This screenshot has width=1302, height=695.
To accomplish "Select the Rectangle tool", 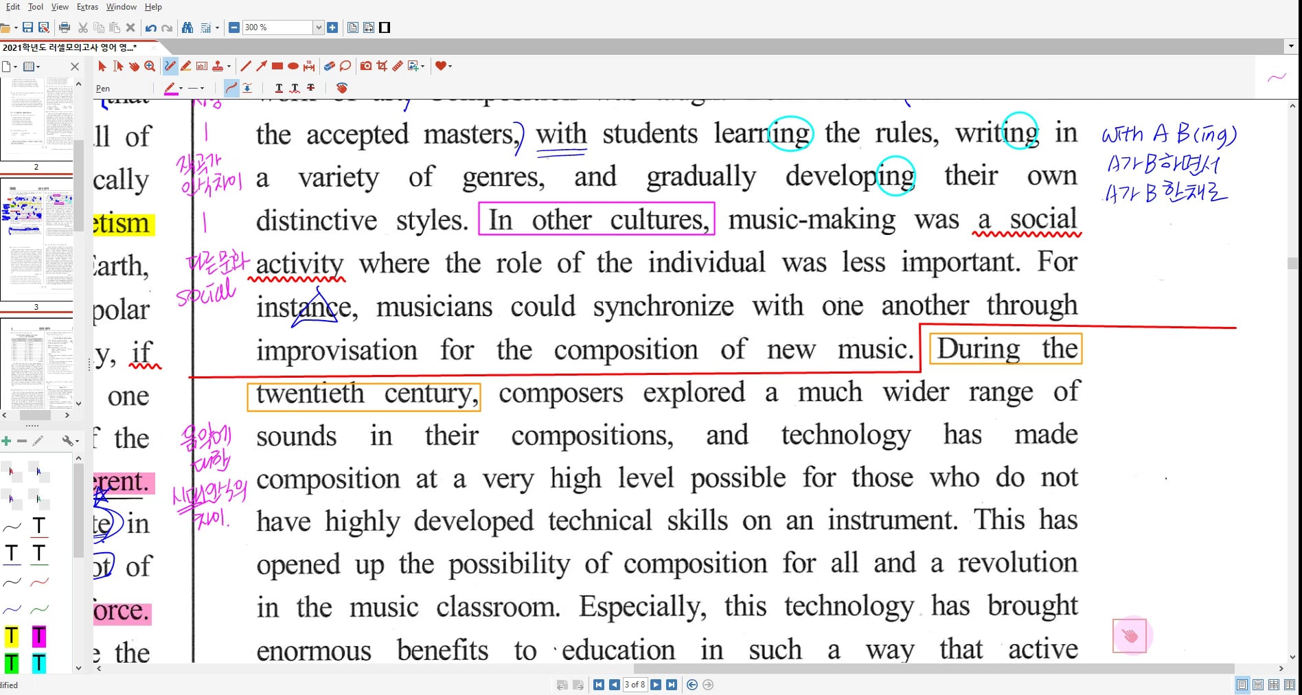I will (277, 66).
